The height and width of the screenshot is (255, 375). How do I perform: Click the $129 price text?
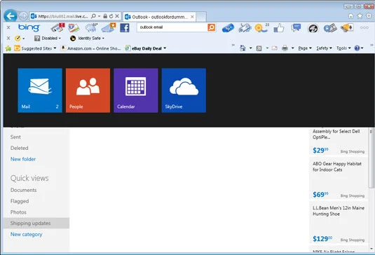coord(322,239)
